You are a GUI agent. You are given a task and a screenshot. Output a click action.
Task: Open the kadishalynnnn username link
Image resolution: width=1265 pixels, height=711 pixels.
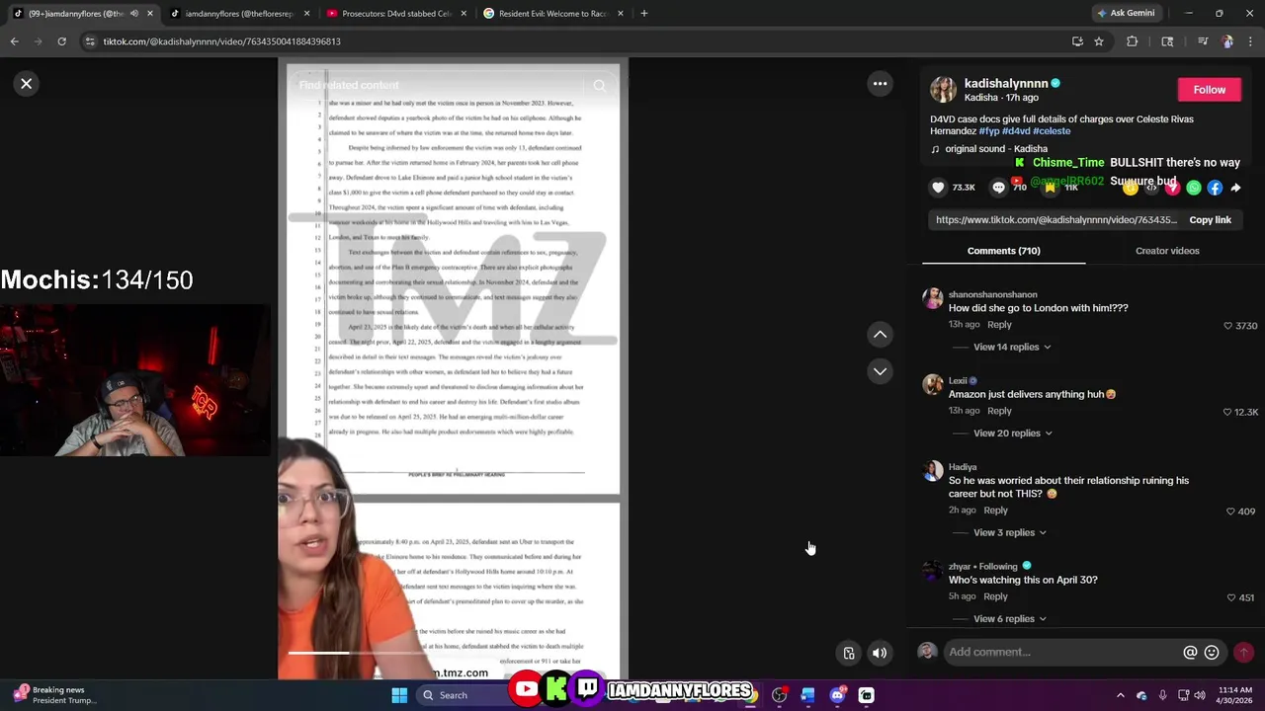pos(1005,84)
